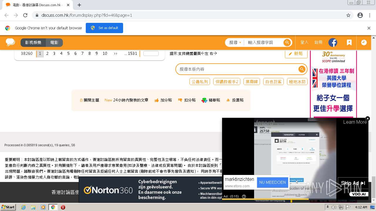Select the 保鑣救殺手2 tag

point(227,81)
